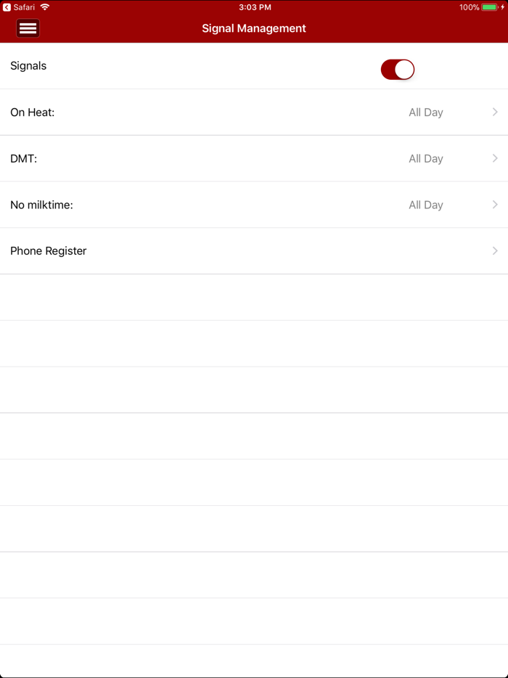The width and height of the screenshot is (508, 678).
Task: Return to Safari via status bar text
Action: tap(24, 7)
